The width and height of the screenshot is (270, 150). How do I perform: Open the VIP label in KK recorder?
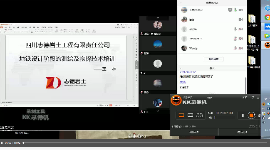[x=209, y=98]
